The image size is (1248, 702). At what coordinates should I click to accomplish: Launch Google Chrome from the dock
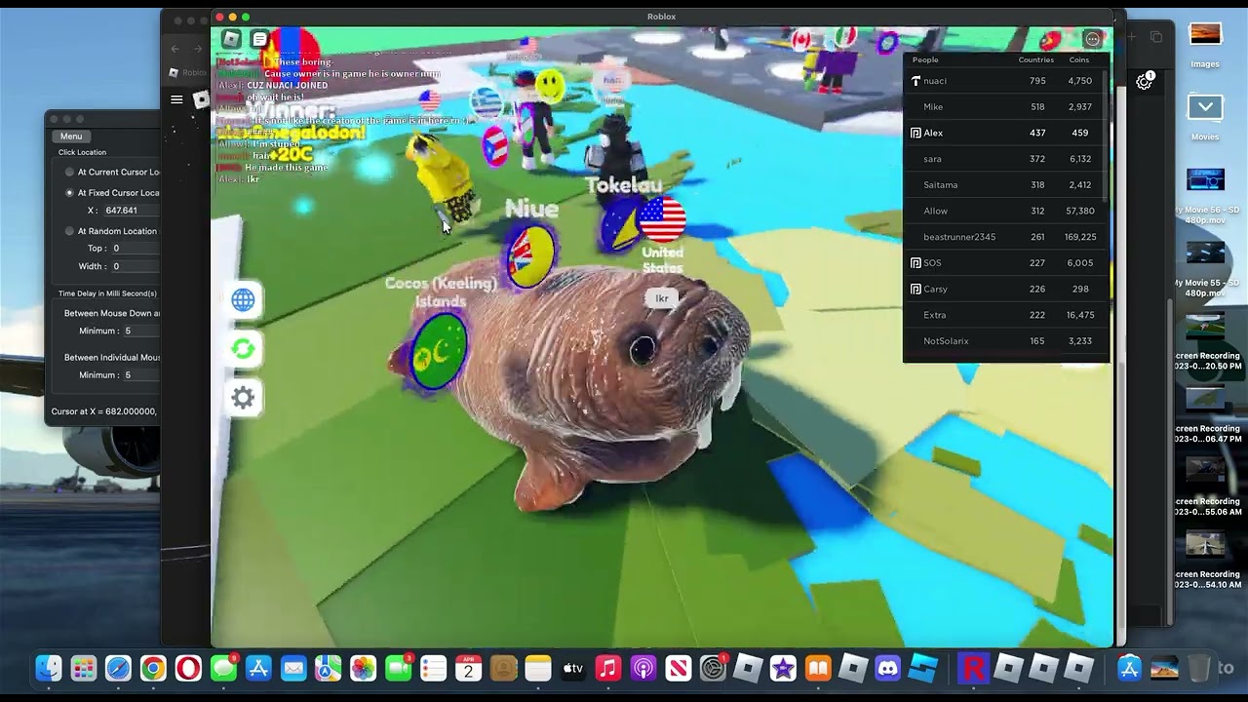click(153, 668)
